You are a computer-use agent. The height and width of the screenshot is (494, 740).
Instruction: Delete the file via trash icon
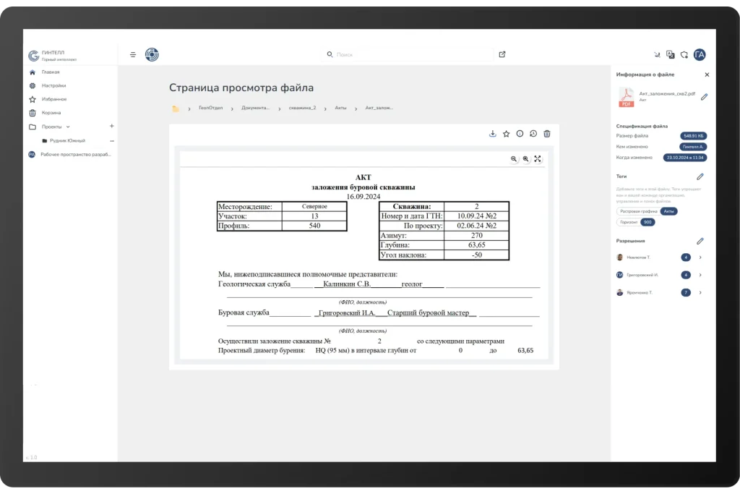click(x=547, y=133)
